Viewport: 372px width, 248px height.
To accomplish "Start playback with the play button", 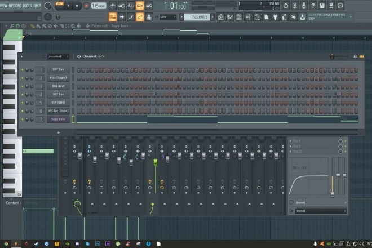I will [x=68, y=6].
